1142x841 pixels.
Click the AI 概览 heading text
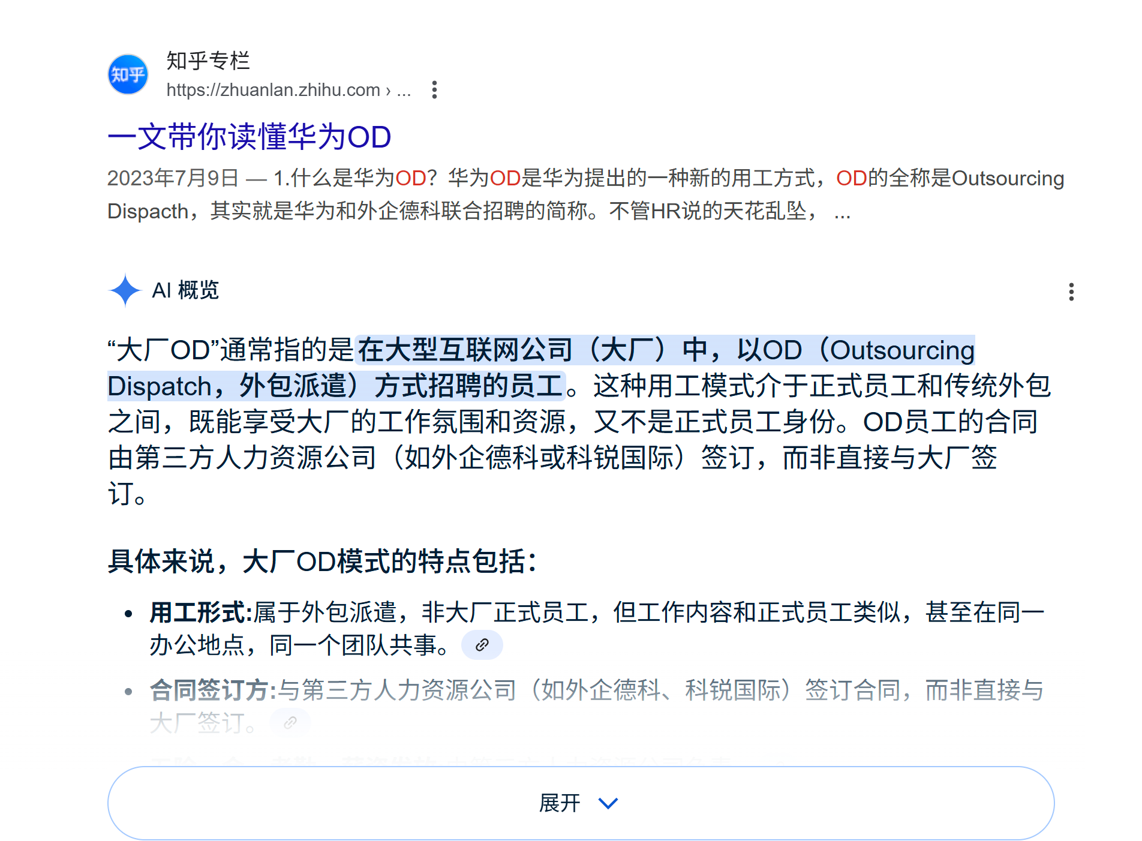click(x=185, y=290)
